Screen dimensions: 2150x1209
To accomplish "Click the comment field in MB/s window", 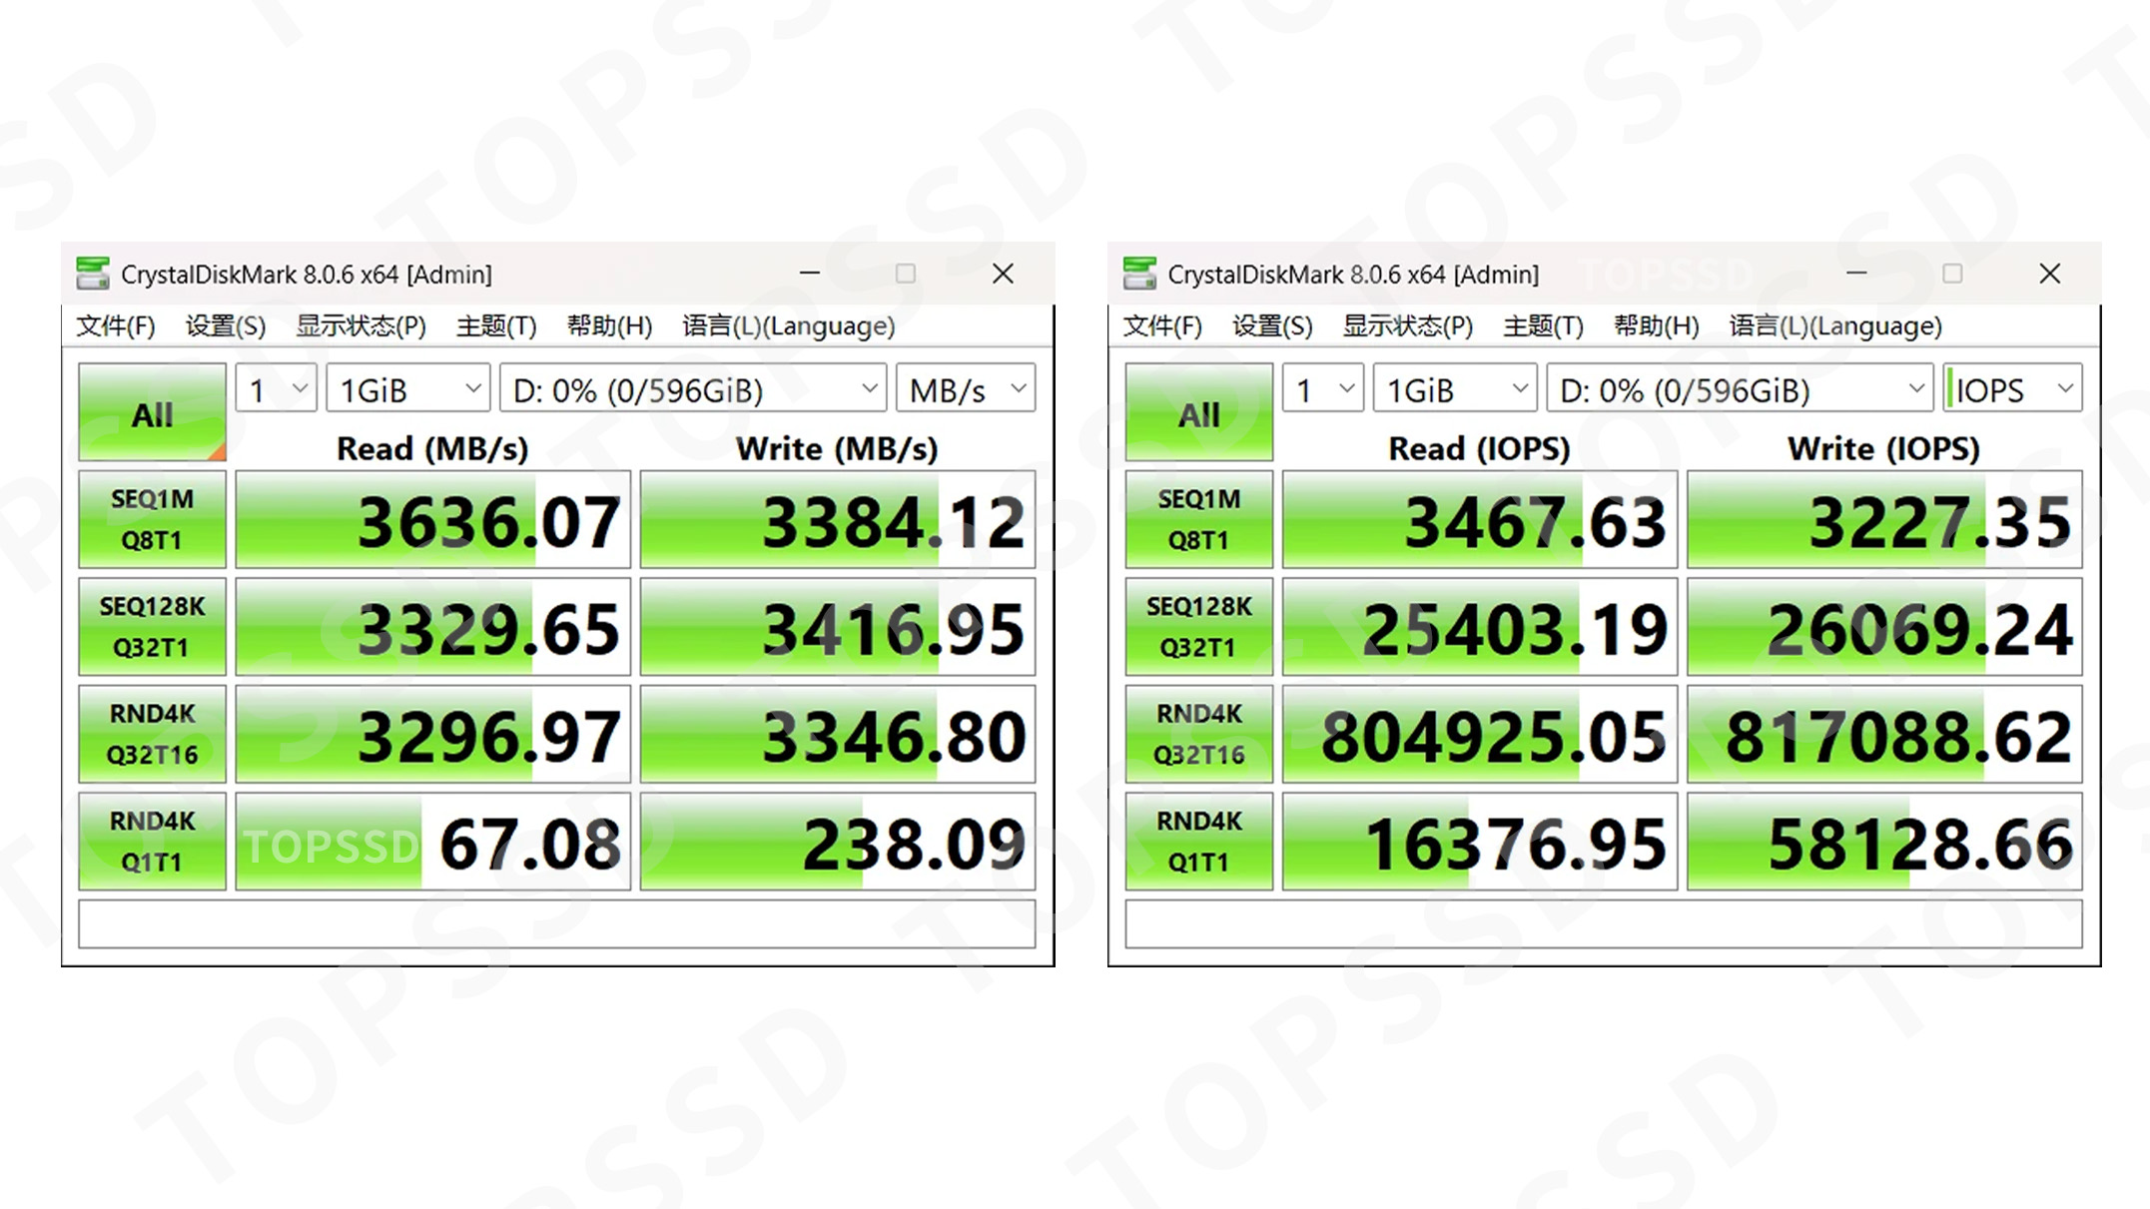I will click(x=557, y=924).
